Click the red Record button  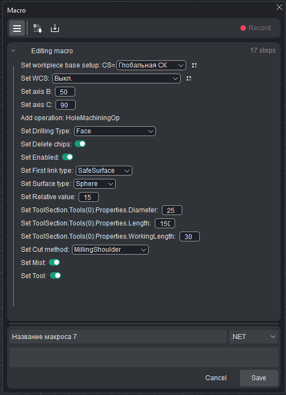click(255, 28)
